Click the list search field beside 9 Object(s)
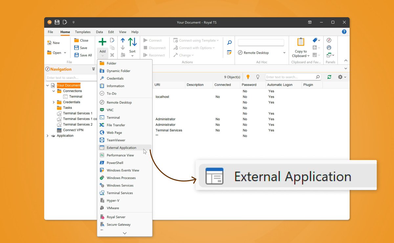Screen dimensions: 394x243 (x=293, y=77)
